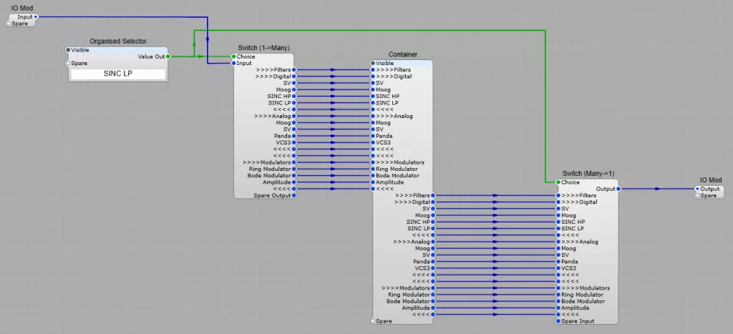
Task: Click the Container's Bode Modulator output pin
Action: (x=433, y=301)
